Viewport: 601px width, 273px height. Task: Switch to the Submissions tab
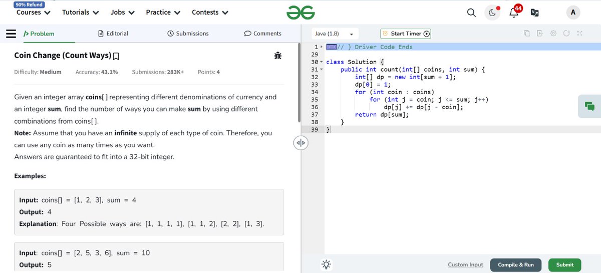[x=188, y=34]
